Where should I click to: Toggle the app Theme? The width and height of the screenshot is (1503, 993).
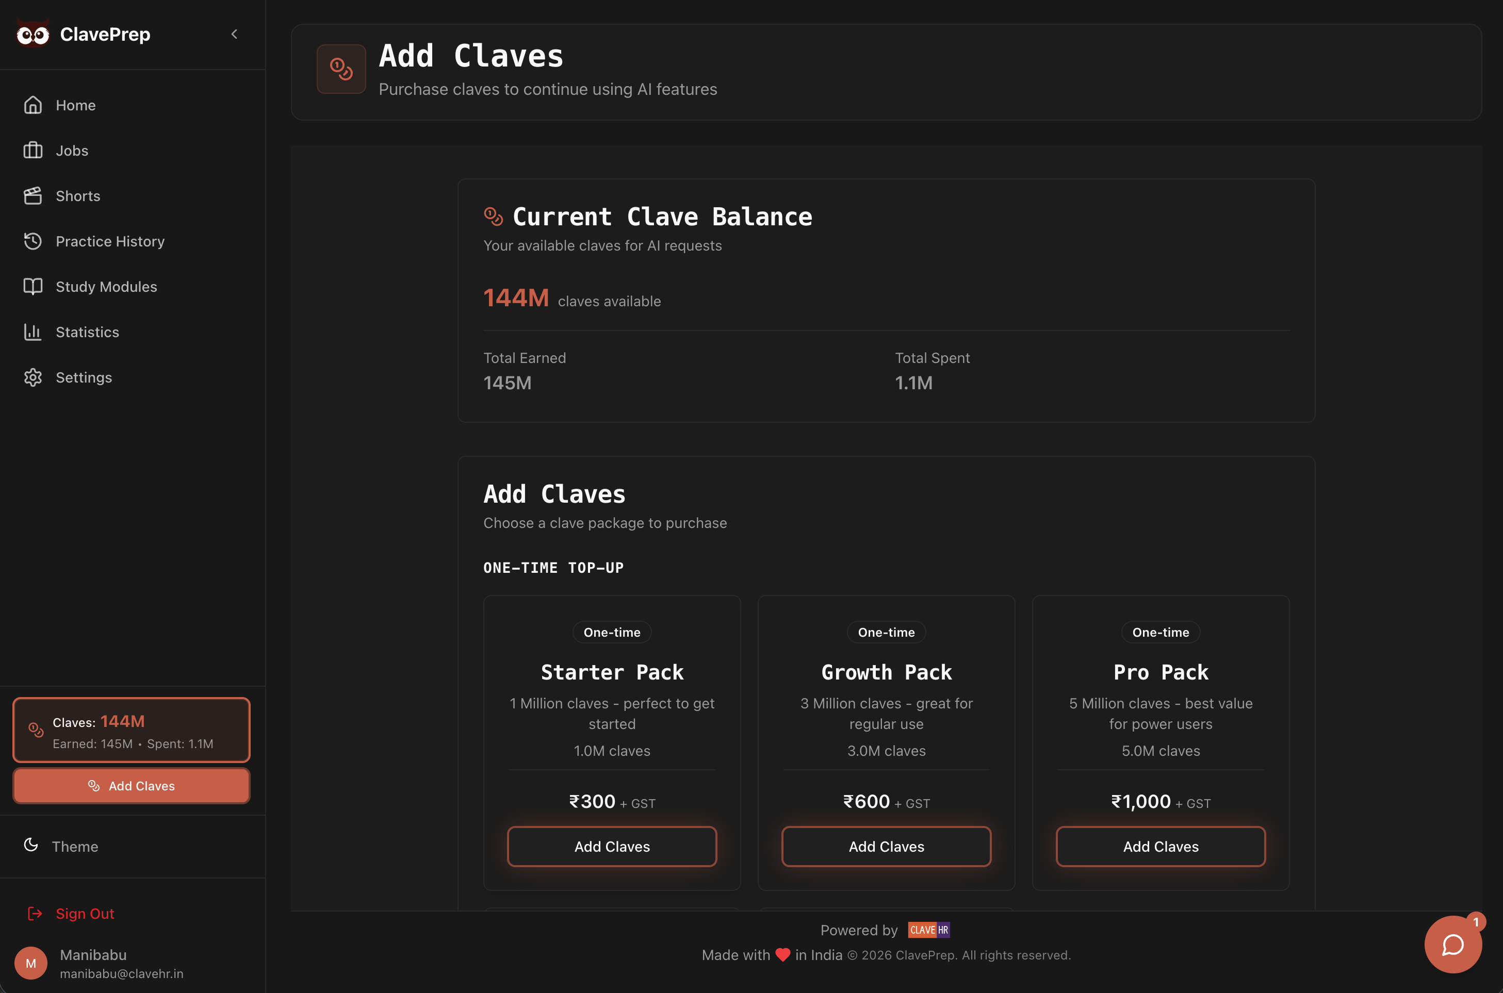(75, 846)
